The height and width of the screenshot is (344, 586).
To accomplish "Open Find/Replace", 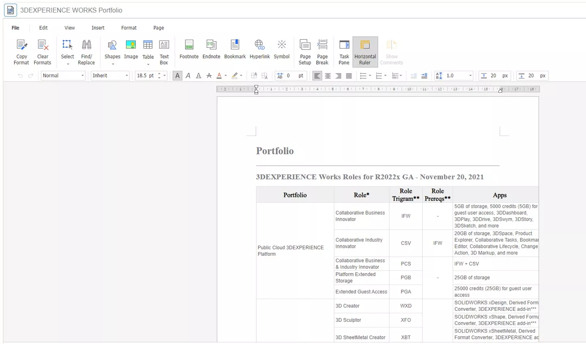I will [86, 52].
